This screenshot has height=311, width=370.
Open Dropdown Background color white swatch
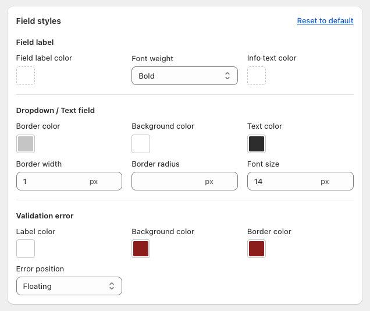pos(141,144)
